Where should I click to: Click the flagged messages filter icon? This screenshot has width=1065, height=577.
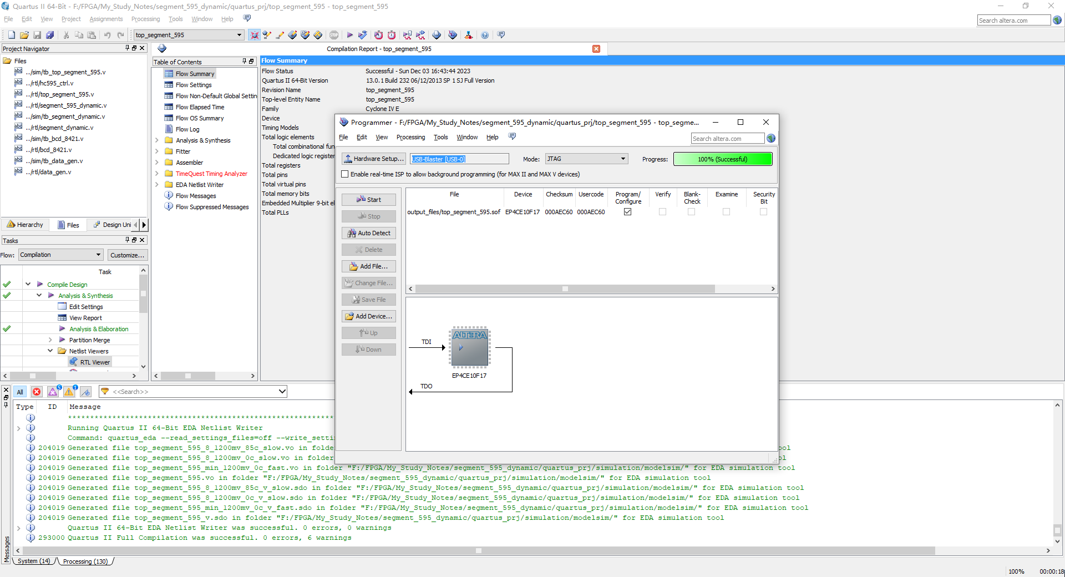[85, 392]
